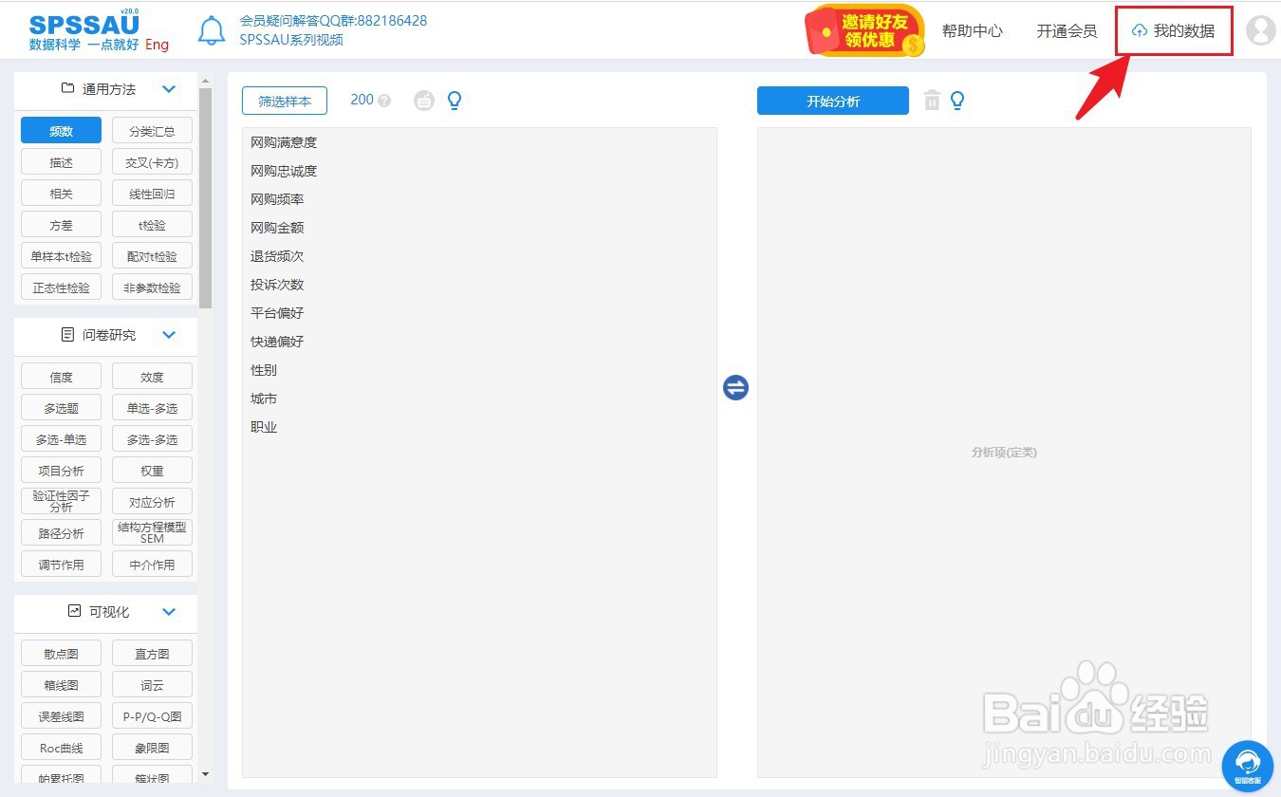Image resolution: width=1281 pixels, height=797 pixels.
Task: Select the 方差 method
Action: 61,225
